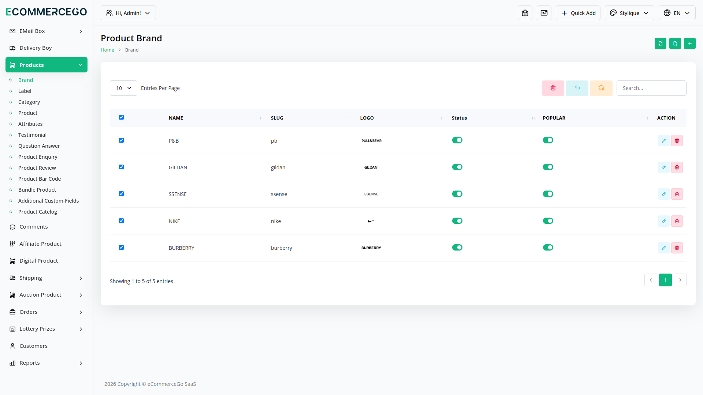Open the storefront home icon

click(525, 13)
